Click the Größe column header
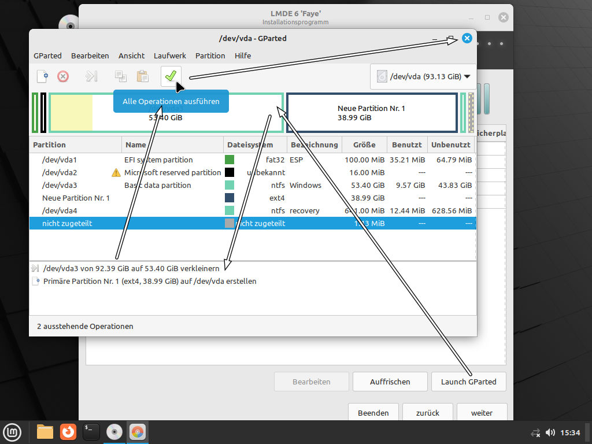 coord(364,145)
